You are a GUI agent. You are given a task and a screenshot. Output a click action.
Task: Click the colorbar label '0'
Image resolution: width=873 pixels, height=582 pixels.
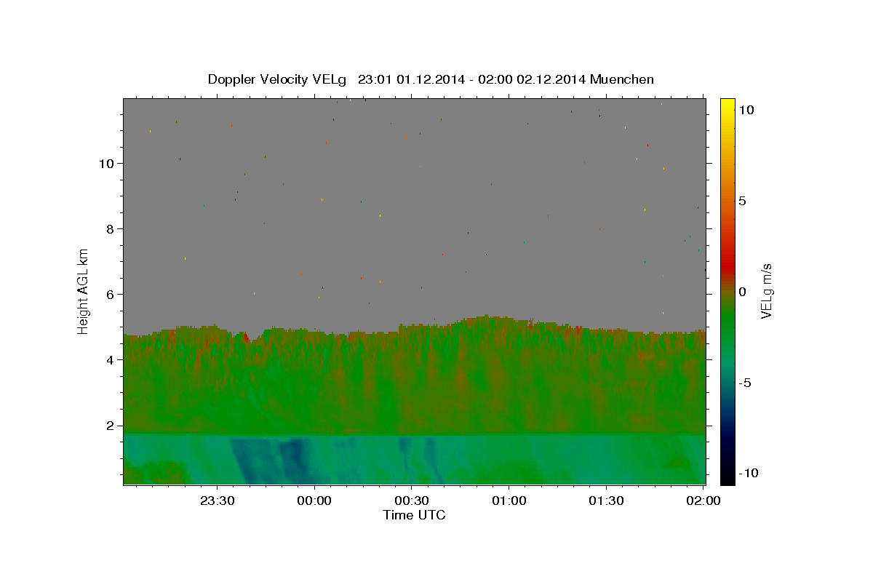742,292
